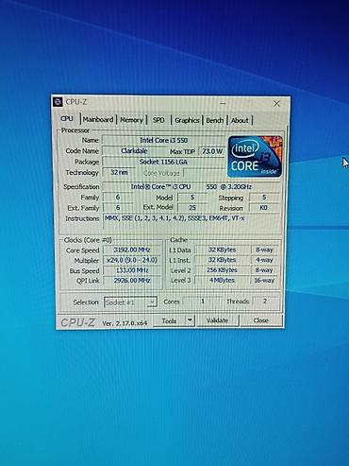349x466 pixels.
Task: Click the CPU-Z app icon in title bar
Action: pos(58,102)
